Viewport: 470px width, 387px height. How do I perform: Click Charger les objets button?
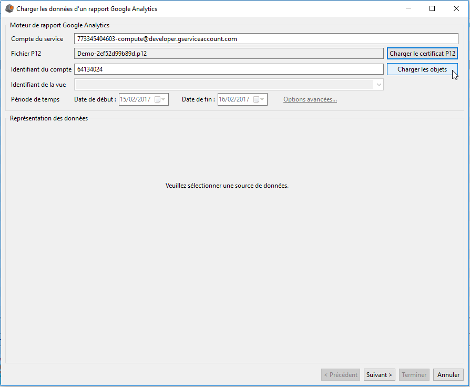pyautogui.click(x=422, y=69)
